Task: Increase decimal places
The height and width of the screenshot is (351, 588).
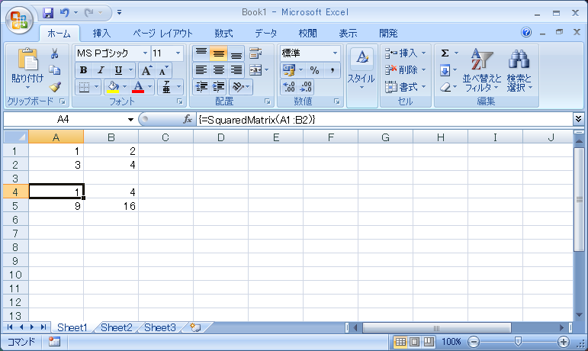Action: coord(289,87)
